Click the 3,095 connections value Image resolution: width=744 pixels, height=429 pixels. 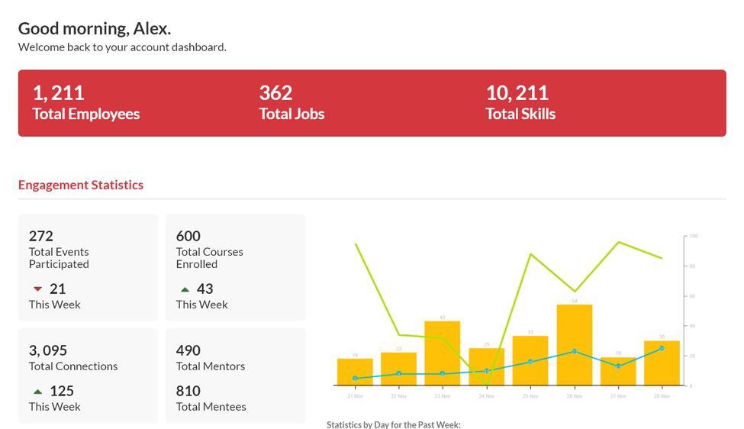(x=48, y=350)
